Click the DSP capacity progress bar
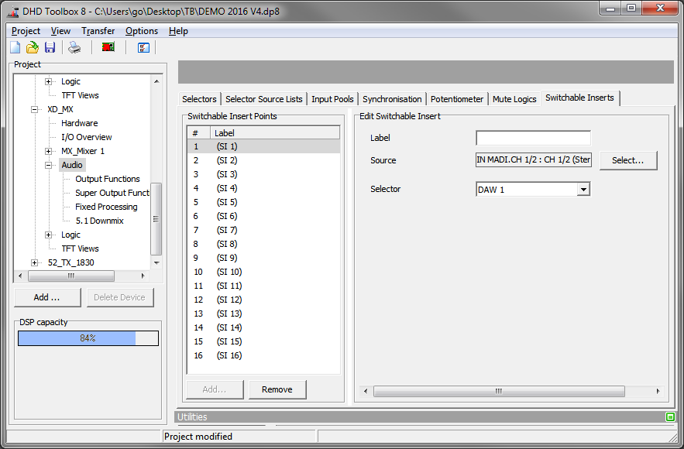This screenshot has height=449, width=684. coord(88,338)
